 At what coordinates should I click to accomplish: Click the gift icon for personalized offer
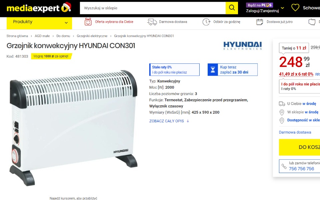(x=88, y=22)
